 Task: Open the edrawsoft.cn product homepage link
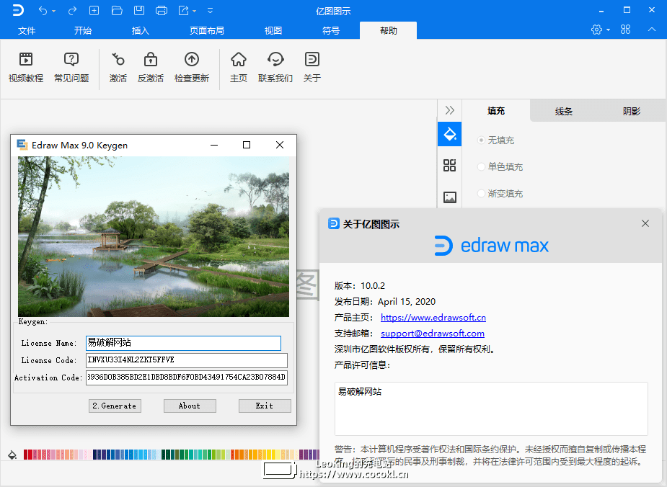tap(433, 318)
